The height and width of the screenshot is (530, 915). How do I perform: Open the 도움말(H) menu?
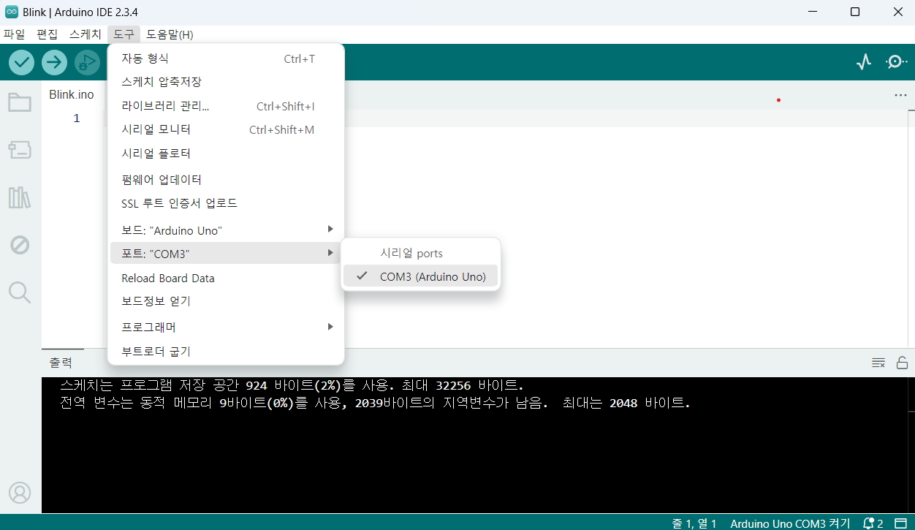170,34
